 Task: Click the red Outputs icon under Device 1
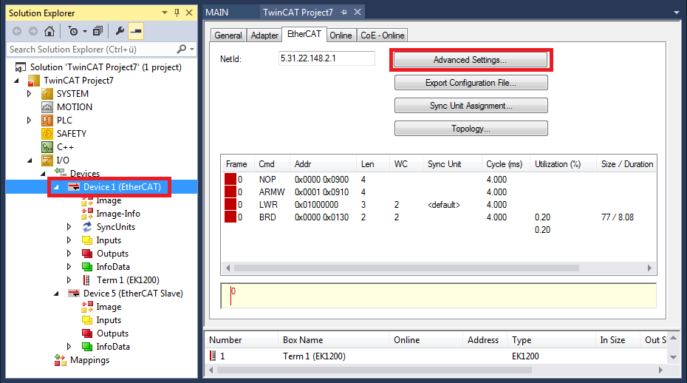[x=87, y=254]
